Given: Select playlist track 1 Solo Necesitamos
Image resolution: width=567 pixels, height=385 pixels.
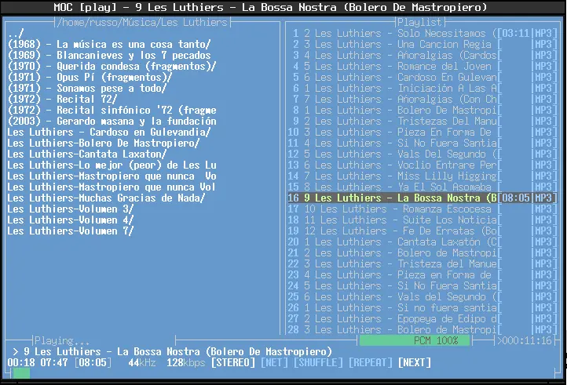Looking at the screenshot, I should coord(422,33).
